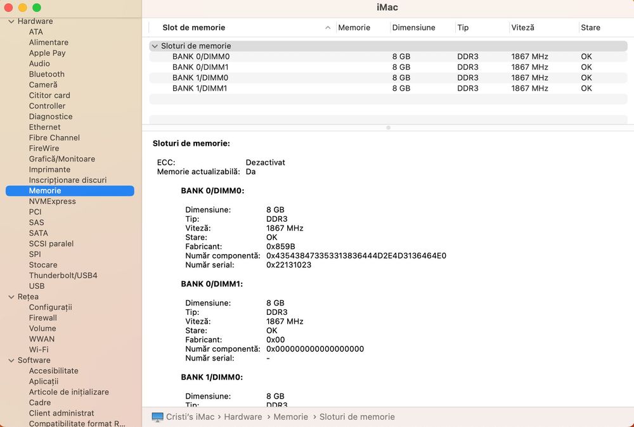
Task: Click Sloturi de memorie in path bar
Action: click(357, 417)
